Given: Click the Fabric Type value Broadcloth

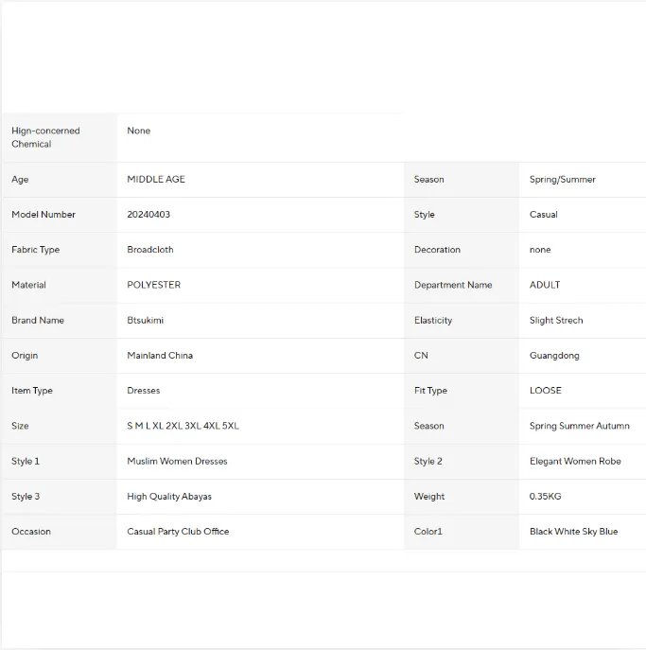Looking at the screenshot, I should coord(150,250).
